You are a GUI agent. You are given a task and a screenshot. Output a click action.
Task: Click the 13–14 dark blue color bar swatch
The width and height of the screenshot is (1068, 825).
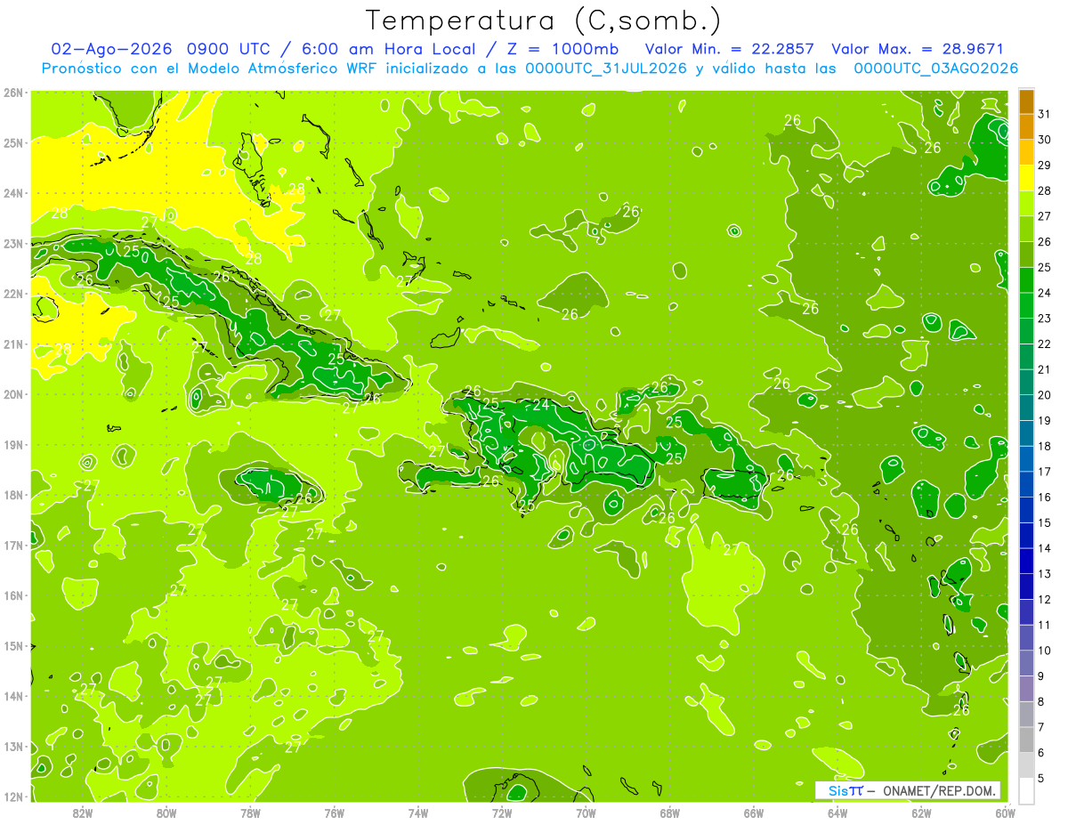click(1026, 560)
